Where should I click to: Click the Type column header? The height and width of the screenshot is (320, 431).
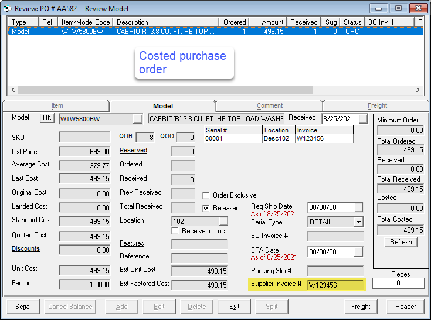click(23, 22)
